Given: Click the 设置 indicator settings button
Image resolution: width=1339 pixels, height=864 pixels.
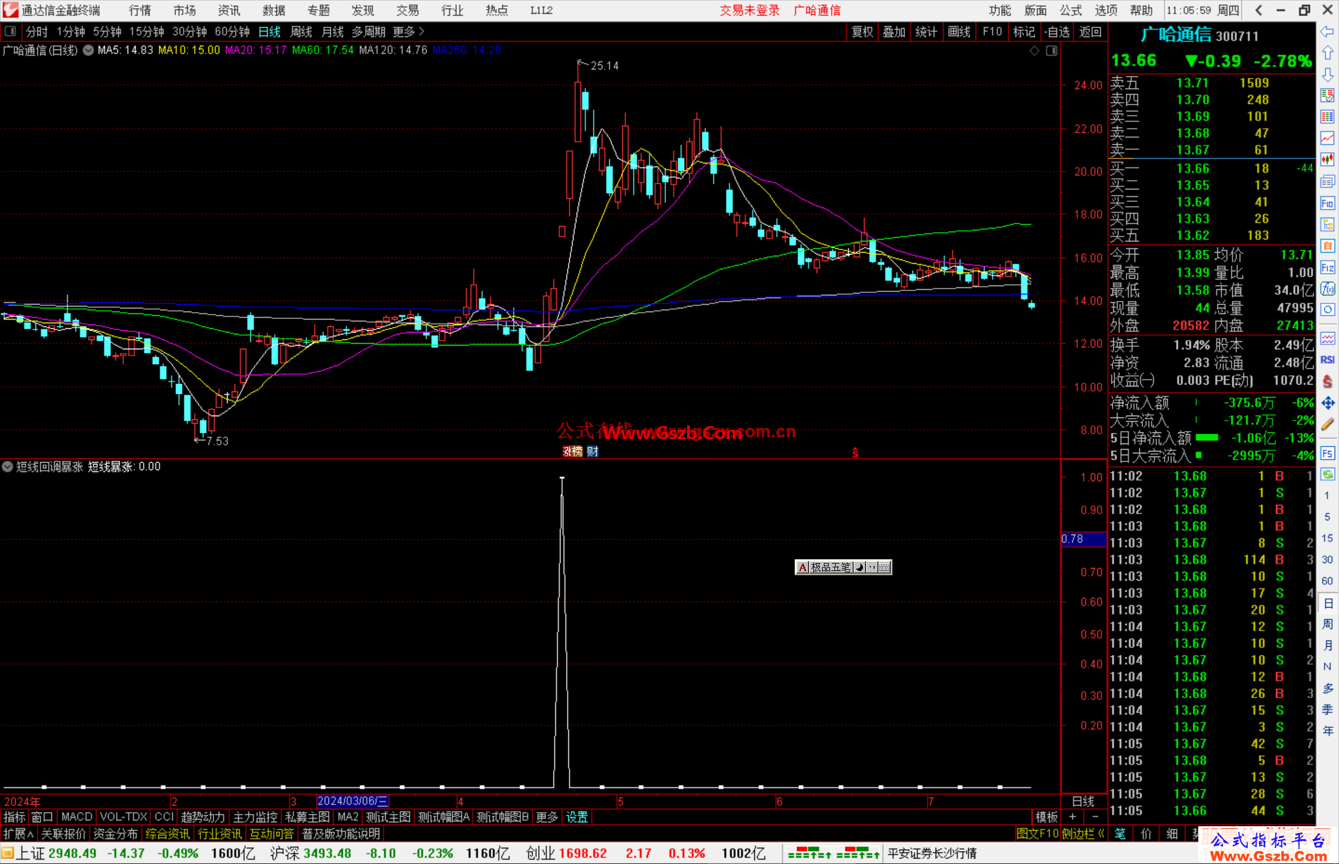Looking at the screenshot, I should [577, 817].
